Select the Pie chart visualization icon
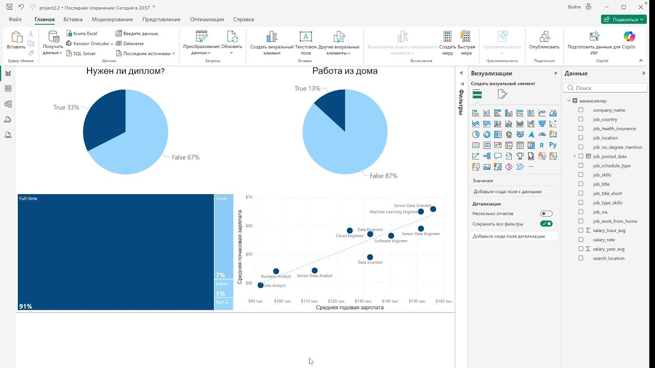Viewport: 655px width, 368px height. (476, 134)
